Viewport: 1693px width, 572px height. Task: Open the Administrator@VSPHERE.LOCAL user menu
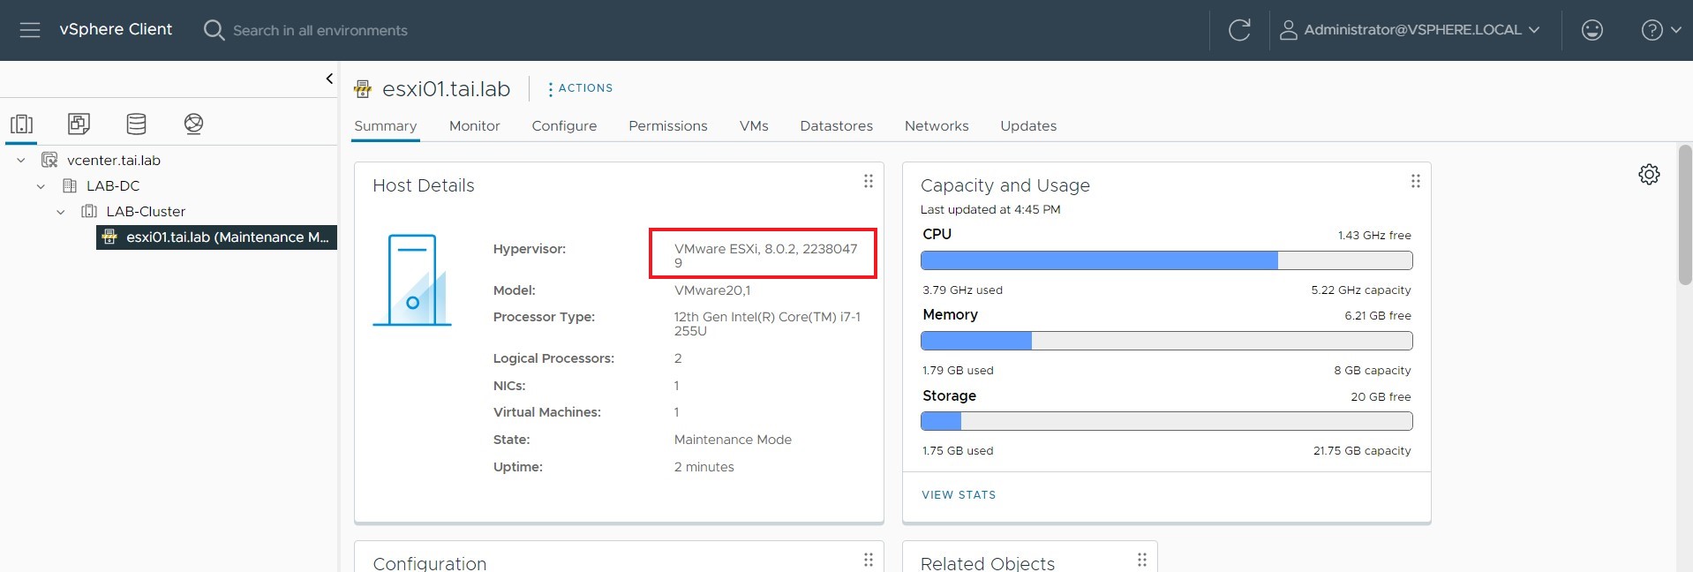click(1410, 30)
